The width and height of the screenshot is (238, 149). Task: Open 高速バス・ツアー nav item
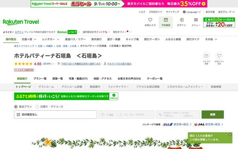pyautogui.click(x=75, y=39)
